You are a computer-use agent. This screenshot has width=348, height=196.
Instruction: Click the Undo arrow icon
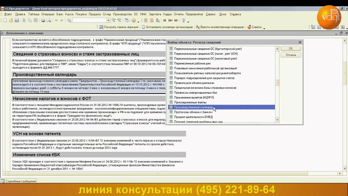coord(56,20)
